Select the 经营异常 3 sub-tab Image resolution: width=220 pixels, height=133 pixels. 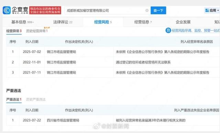14,31
